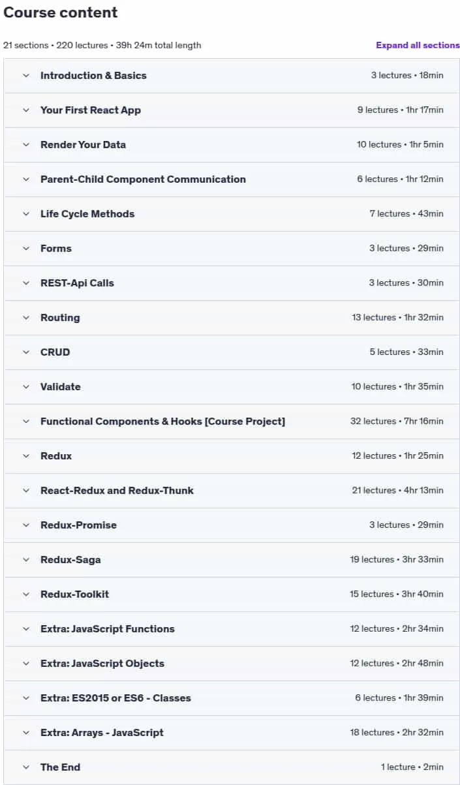This screenshot has height=785, width=460.
Task: Open the Redux-Toolkit section title
Action: pos(74,594)
